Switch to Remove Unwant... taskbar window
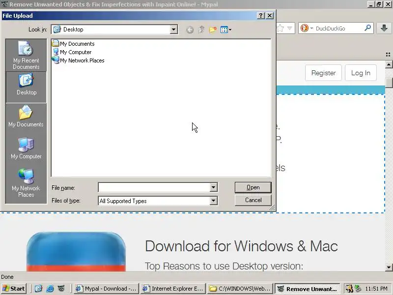 coord(308,289)
